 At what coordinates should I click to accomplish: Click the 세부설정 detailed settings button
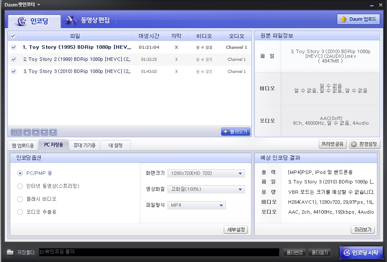[x=236, y=230]
